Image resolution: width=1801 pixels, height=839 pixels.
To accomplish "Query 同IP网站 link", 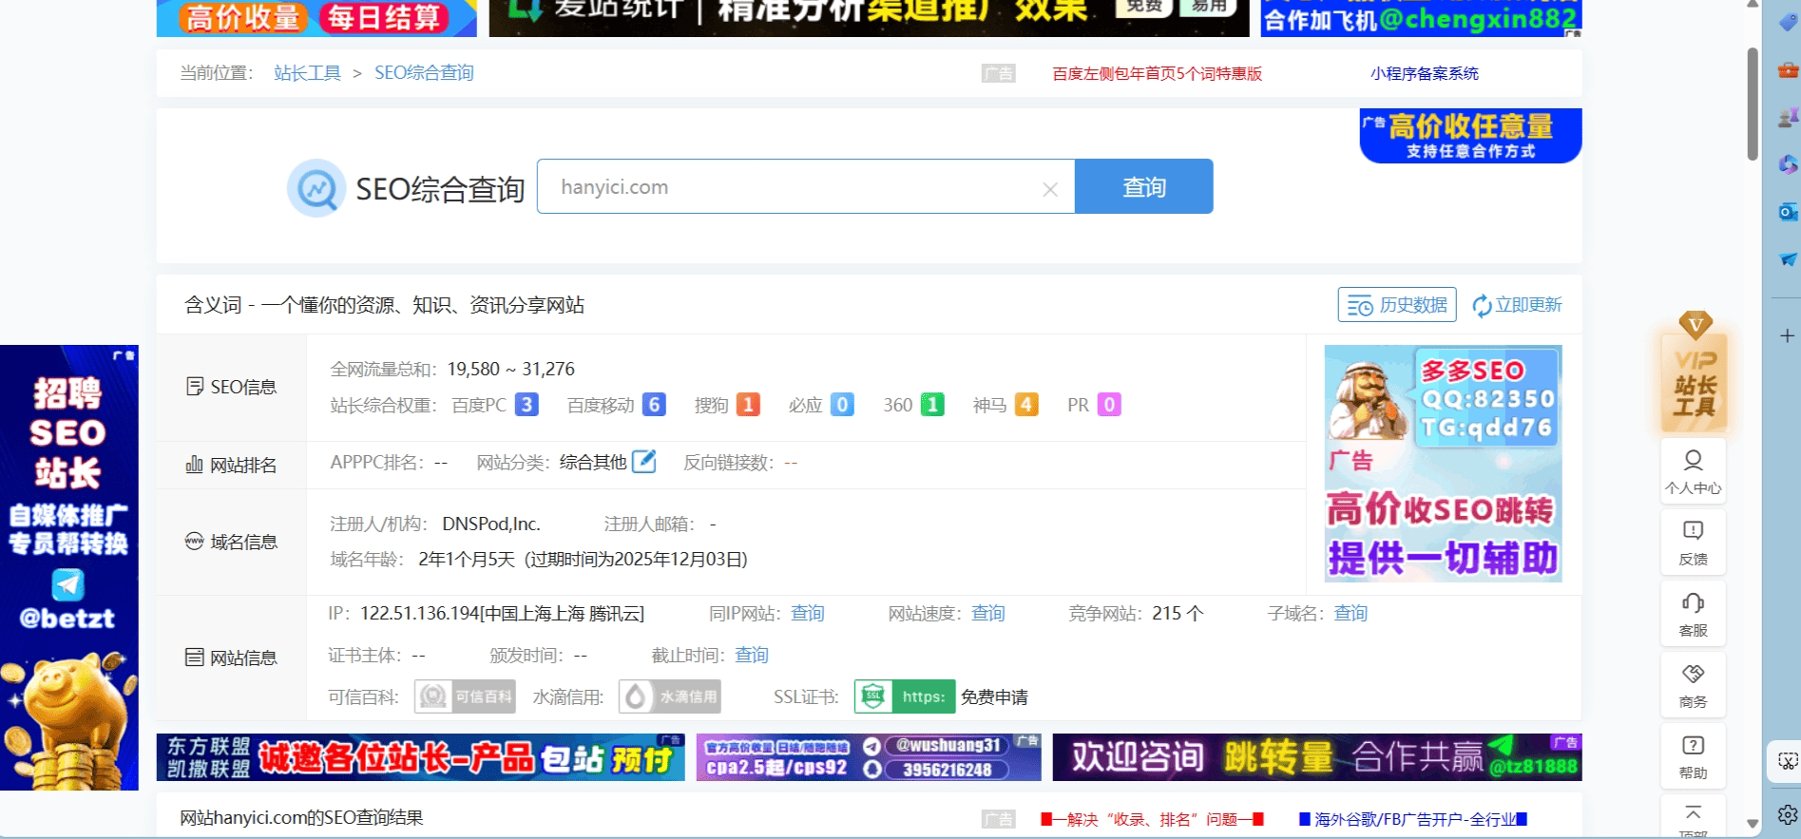I will pos(808,613).
